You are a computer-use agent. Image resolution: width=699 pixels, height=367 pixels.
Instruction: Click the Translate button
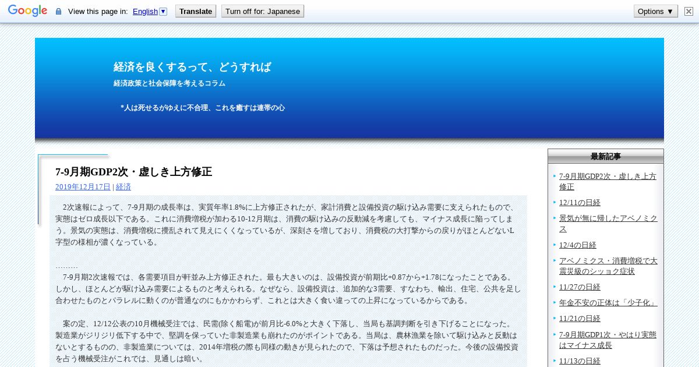[x=196, y=11]
